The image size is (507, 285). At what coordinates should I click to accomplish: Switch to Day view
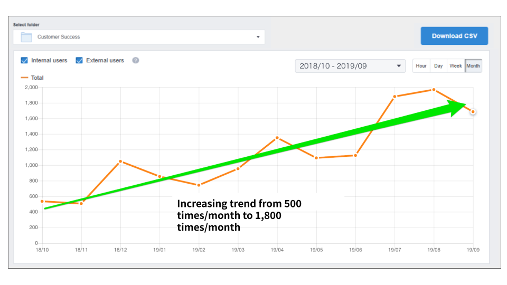(438, 66)
